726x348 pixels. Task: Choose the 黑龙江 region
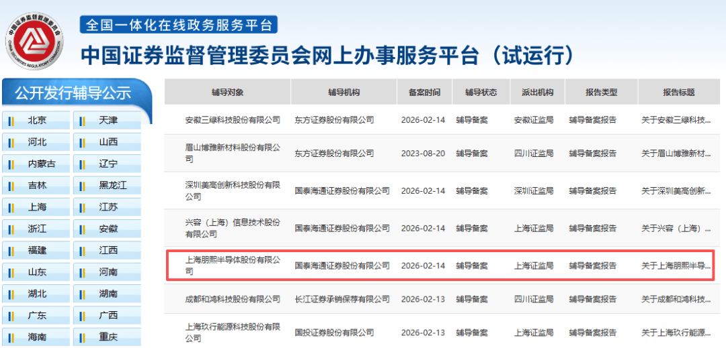(x=112, y=186)
